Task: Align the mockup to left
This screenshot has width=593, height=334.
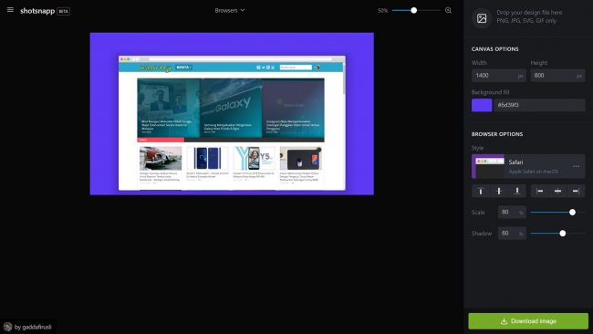Action: point(540,191)
